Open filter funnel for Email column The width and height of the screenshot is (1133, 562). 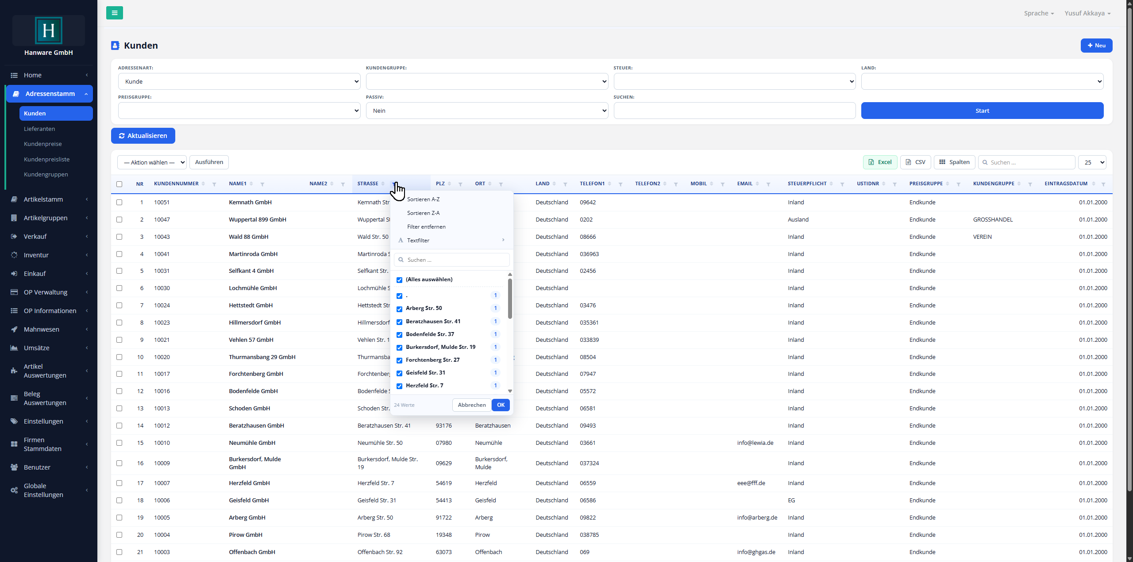point(768,184)
